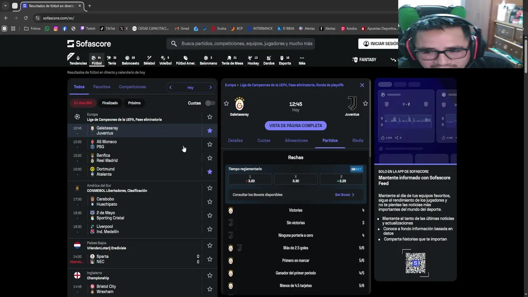The image size is (528, 297).
Task: Favorite the Carabobo vs Huachipato match
Action: coord(210,202)
